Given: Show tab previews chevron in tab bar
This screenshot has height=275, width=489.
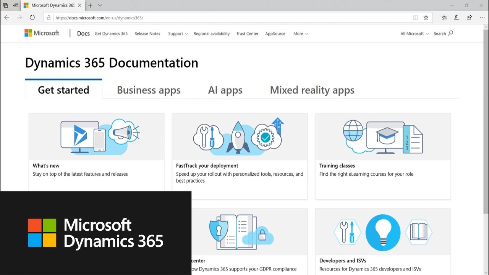Looking at the screenshot, I should pos(100,5).
